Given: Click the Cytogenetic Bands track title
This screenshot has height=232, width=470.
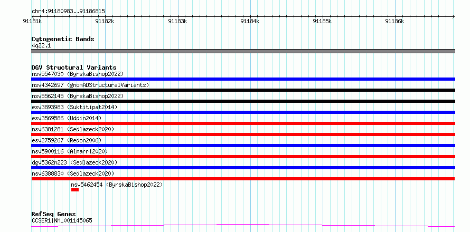Looking at the screenshot, I should (x=63, y=39).
